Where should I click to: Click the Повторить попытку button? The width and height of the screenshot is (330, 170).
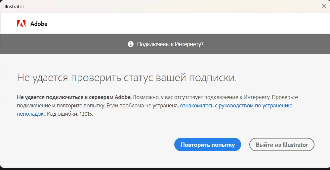(208, 145)
